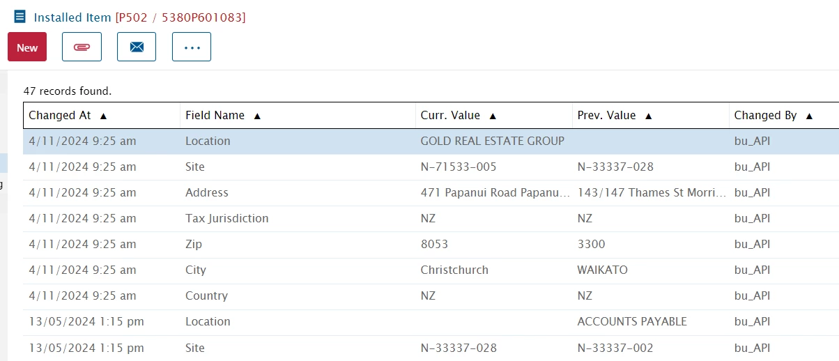Click the Country field name cell

[206, 295]
